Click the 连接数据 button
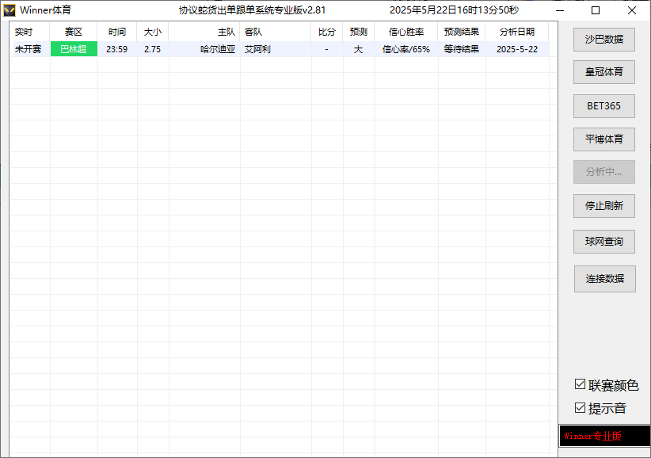Image resolution: width=651 pixels, height=458 pixels. [x=604, y=279]
